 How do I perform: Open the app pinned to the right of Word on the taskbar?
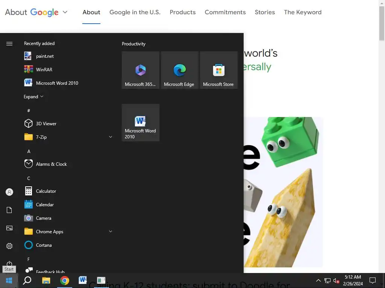101,280
